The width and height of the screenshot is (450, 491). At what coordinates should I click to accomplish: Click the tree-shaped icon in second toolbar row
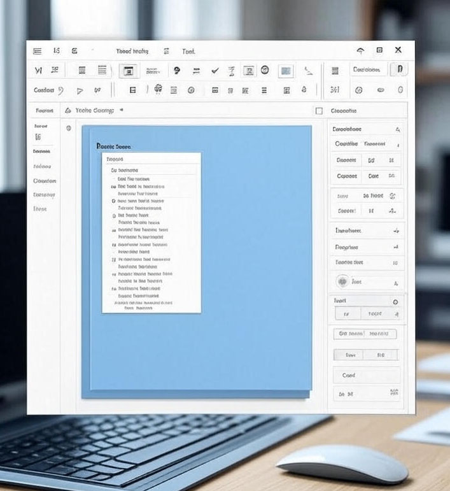coord(158,89)
